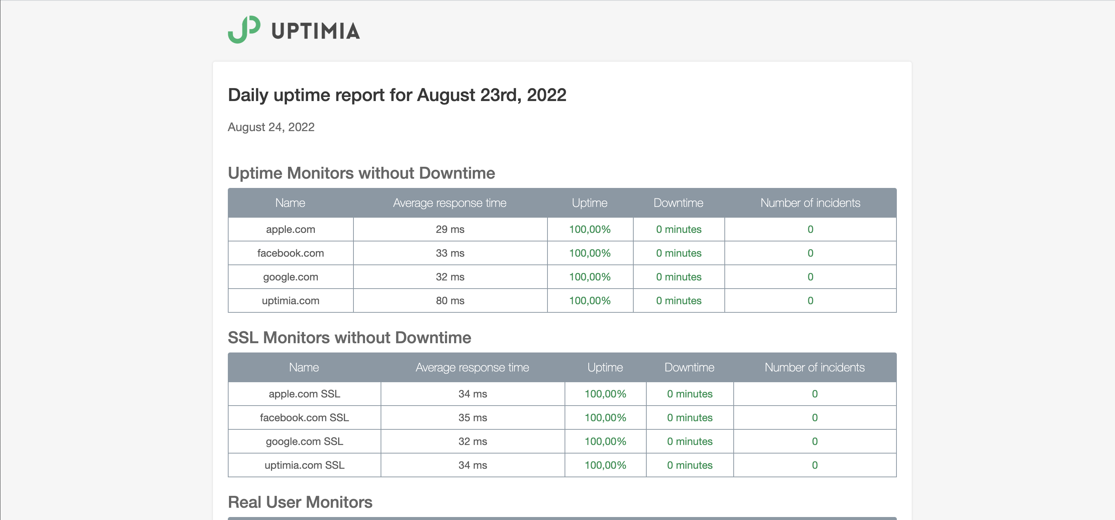Select the facebook.com monitor name cell
Screen dimensions: 1115x520
pyautogui.click(x=290, y=253)
